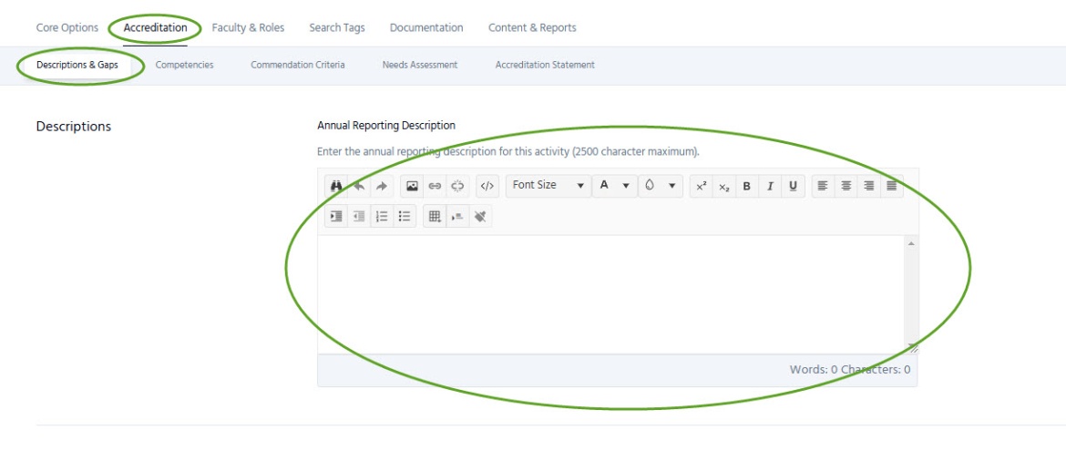Expand the background color dropdown arrow
Viewport: 1066px width, 451px height.
click(671, 186)
